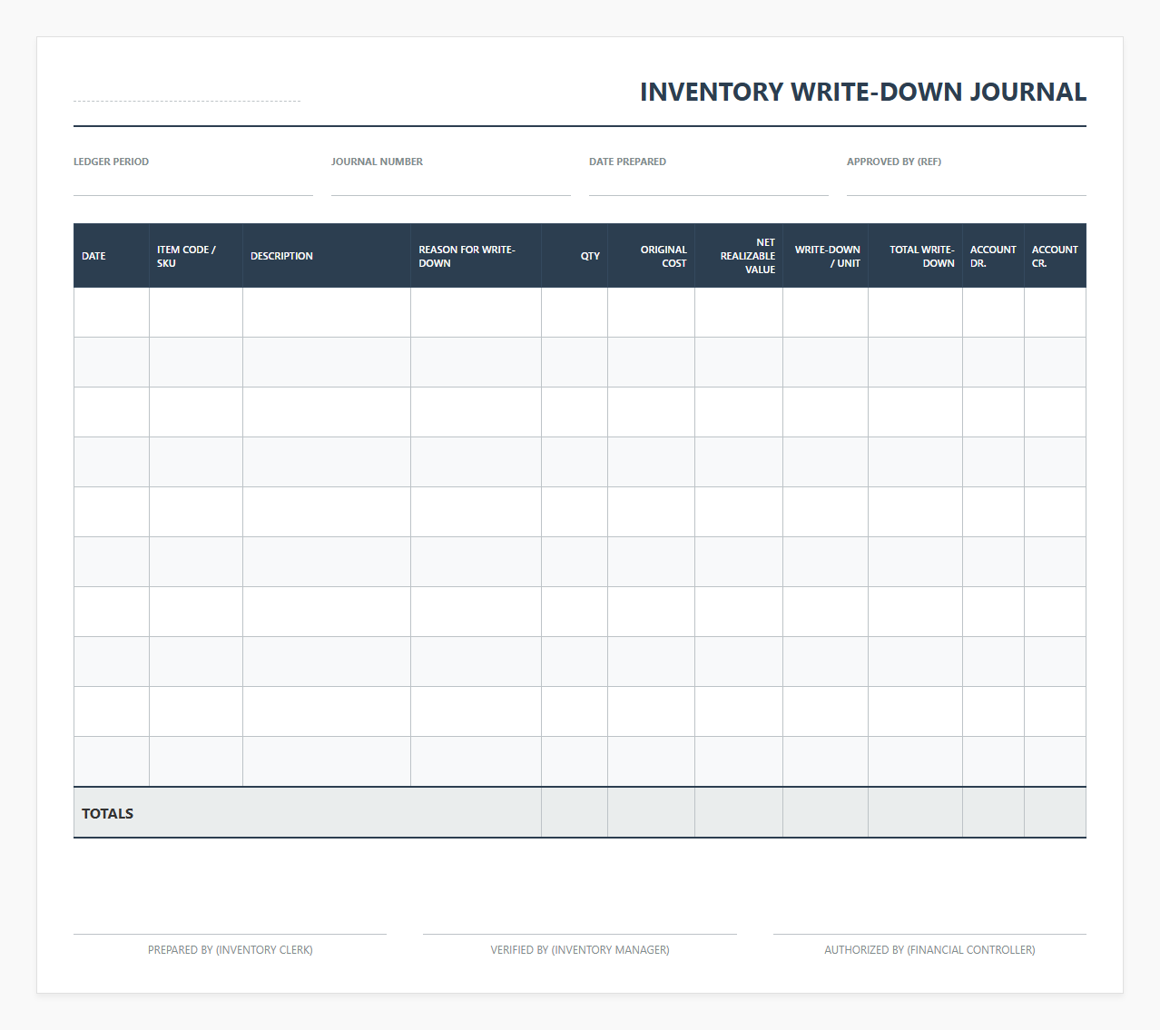Screen dimensions: 1160x1030
Task: Click the 'INVENTORY WRITE-DOWN JOURNAL' title
Action: [863, 92]
